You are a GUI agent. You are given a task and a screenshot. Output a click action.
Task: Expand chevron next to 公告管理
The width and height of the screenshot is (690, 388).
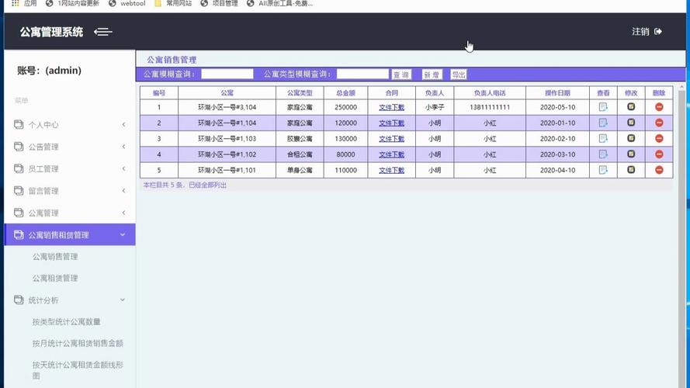point(123,147)
